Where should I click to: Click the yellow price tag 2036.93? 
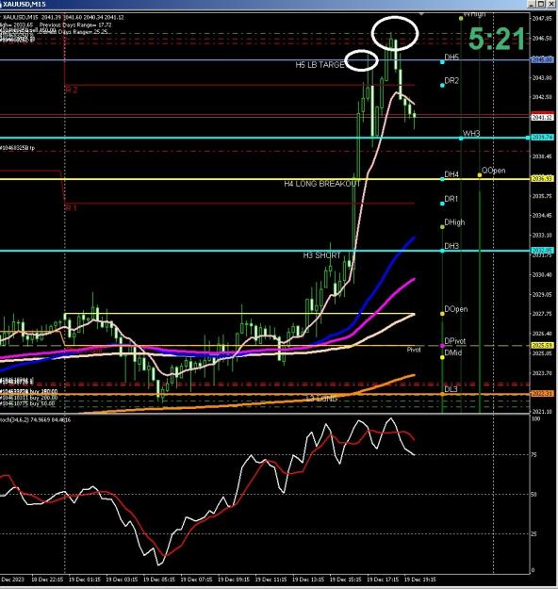point(542,179)
